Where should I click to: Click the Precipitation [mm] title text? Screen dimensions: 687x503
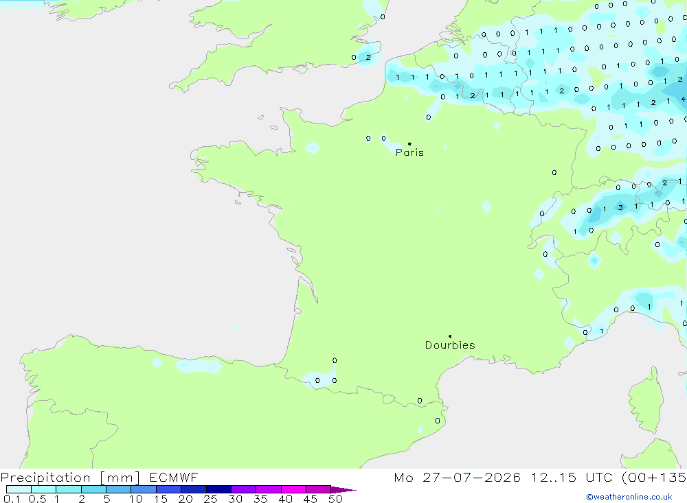click(x=70, y=478)
